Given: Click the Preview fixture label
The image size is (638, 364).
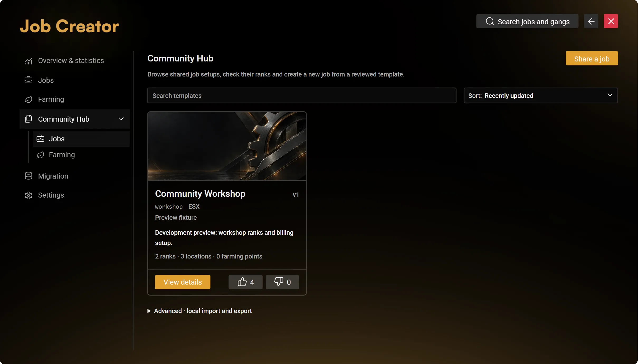Looking at the screenshot, I should (176, 218).
